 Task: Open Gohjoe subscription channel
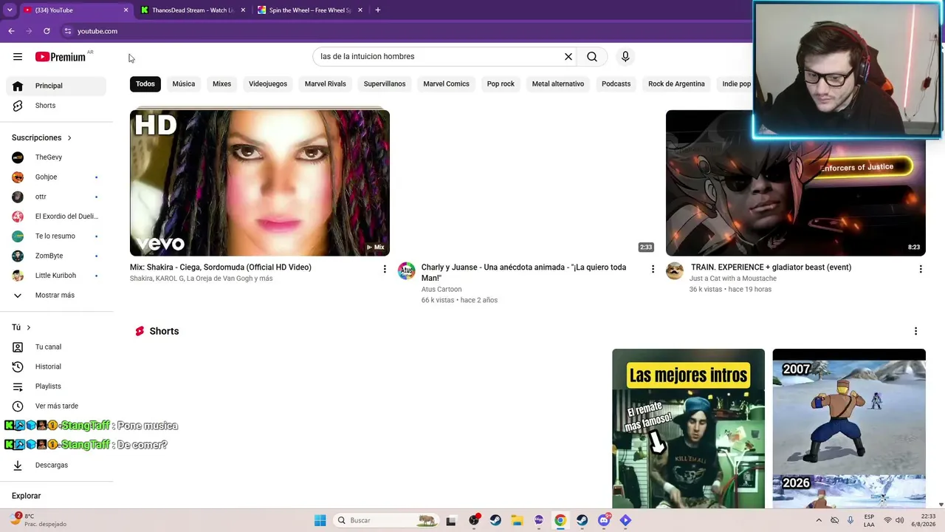click(x=56, y=177)
